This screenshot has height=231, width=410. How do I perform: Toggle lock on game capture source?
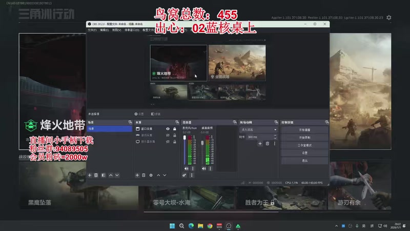(174, 135)
